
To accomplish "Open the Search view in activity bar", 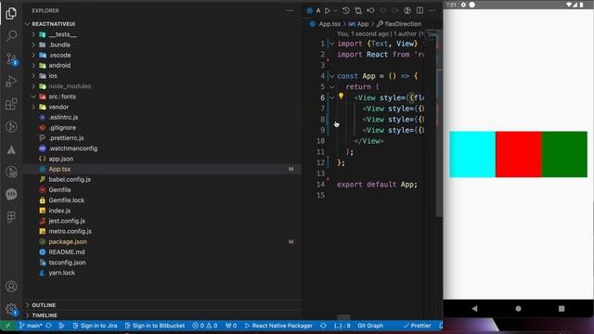I will coord(11,36).
